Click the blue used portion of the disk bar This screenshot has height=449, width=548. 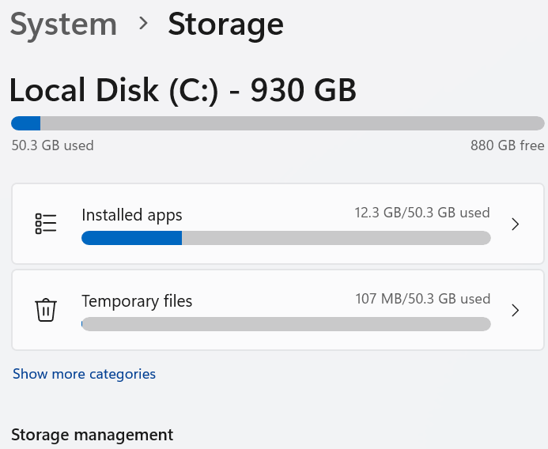tap(25, 123)
